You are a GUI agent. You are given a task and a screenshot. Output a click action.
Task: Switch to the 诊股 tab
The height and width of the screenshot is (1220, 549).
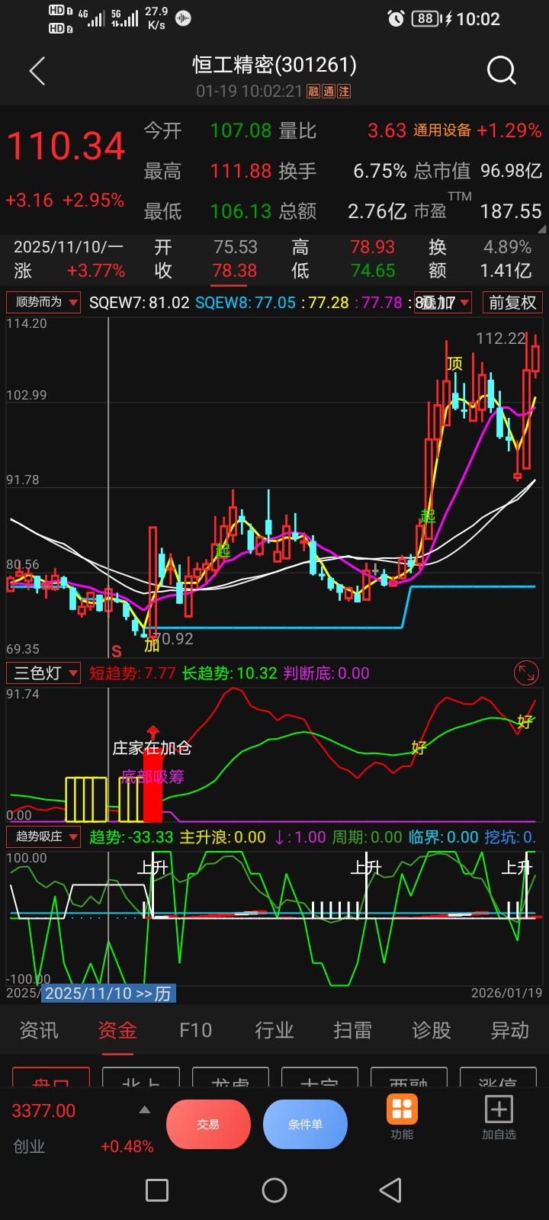[431, 1031]
